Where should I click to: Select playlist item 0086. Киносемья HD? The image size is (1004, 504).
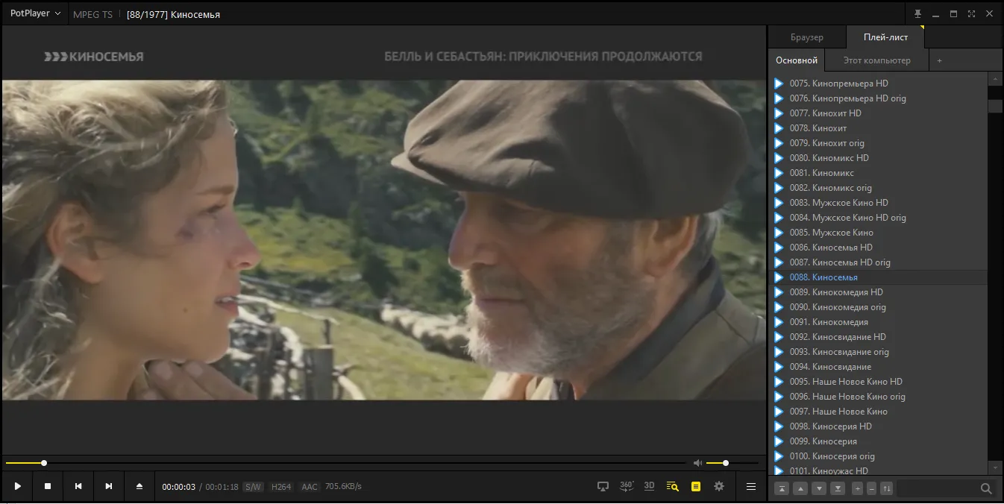pos(878,248)
